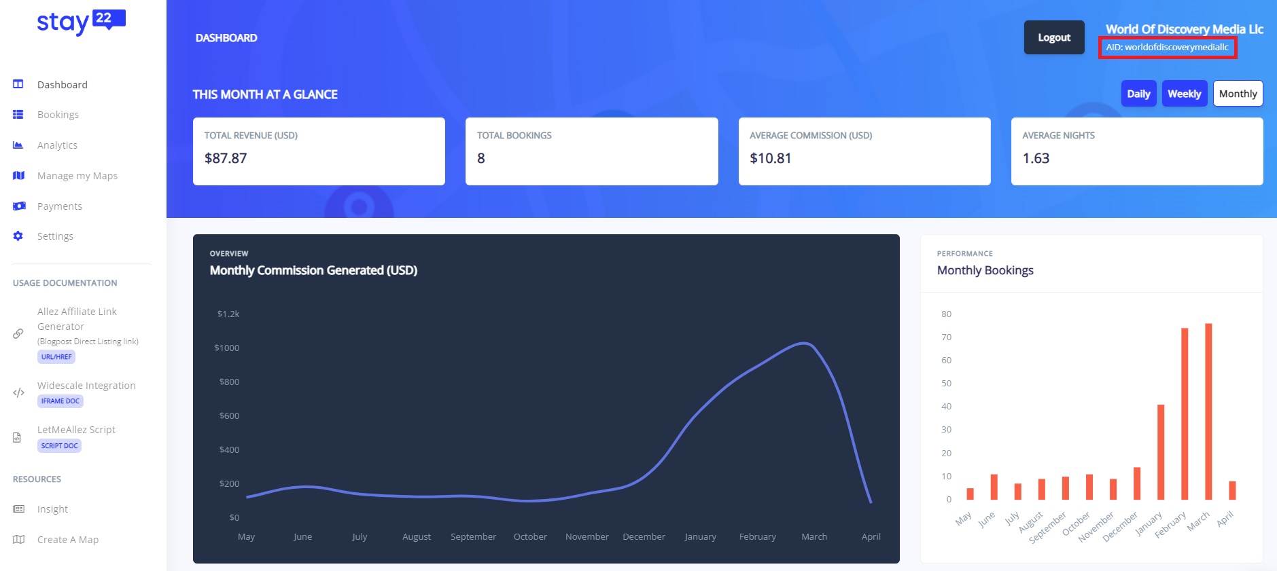The height and width of the screenshot is (571, 1277).
Task: Click the Total Bookings 8 card
Action: click(591, 151)
